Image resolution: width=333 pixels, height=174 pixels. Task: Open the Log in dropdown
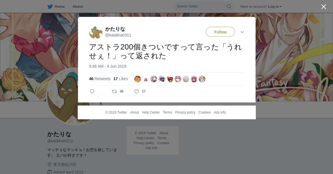[275, 7]
